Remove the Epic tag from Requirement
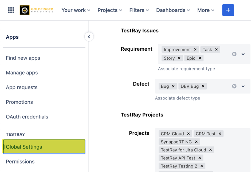Image resolution: width=251 pixels, height=172 pixels. tap(200, 58)
